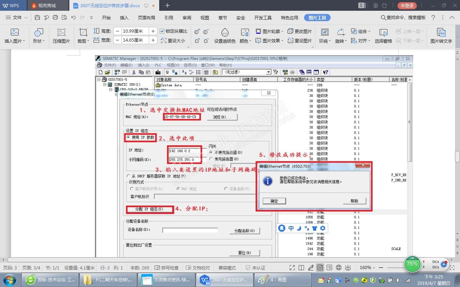
Task: Click the Insert Picture (插入图片) icon
Action: [x=14, y=33]
